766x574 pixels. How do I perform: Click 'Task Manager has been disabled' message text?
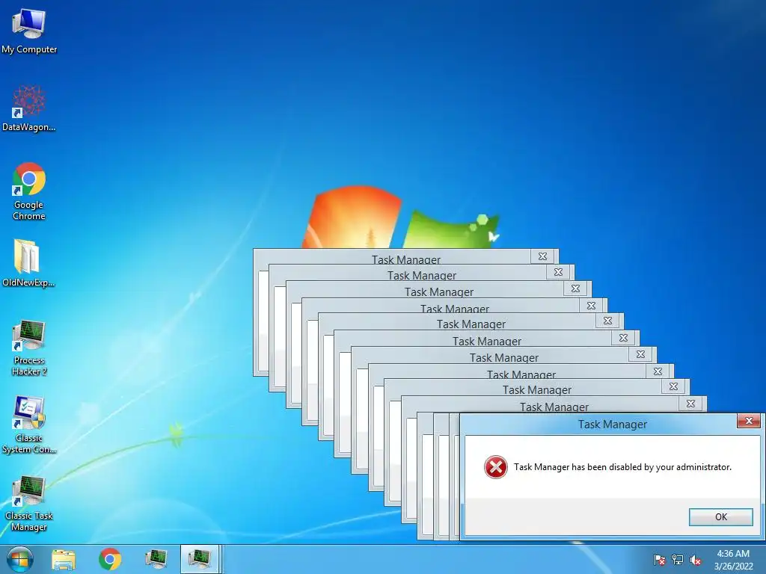point(622,467)
